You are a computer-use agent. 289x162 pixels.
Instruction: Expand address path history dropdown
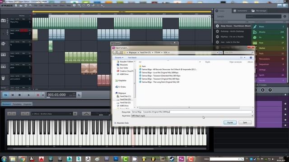click(218, 53)
